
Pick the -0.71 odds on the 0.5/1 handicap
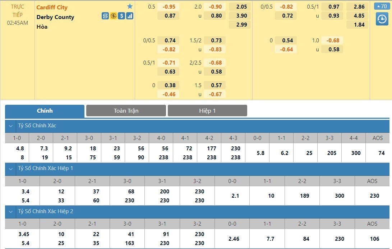(169, 63)
